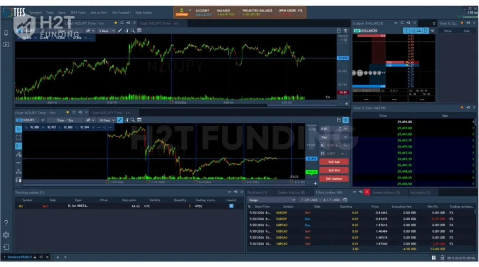Toggle the SL stop loss button
Viewport: 479px width, 267px height.
click(x=322, y=145)
